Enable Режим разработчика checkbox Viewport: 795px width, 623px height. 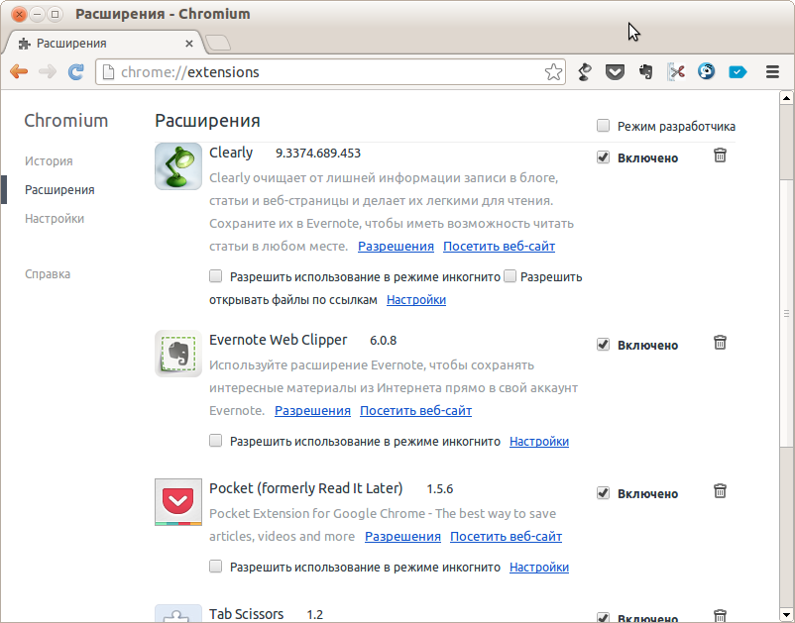[x=603, y=126]
